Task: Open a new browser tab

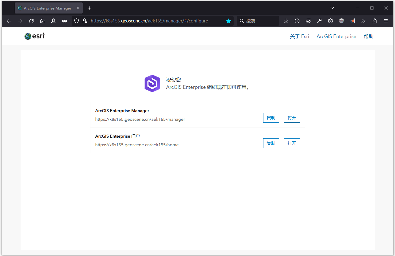Action: [x=89, y=8]
